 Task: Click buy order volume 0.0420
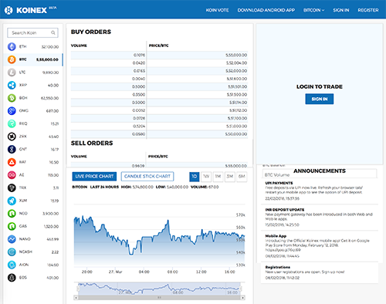click(139, 63)
